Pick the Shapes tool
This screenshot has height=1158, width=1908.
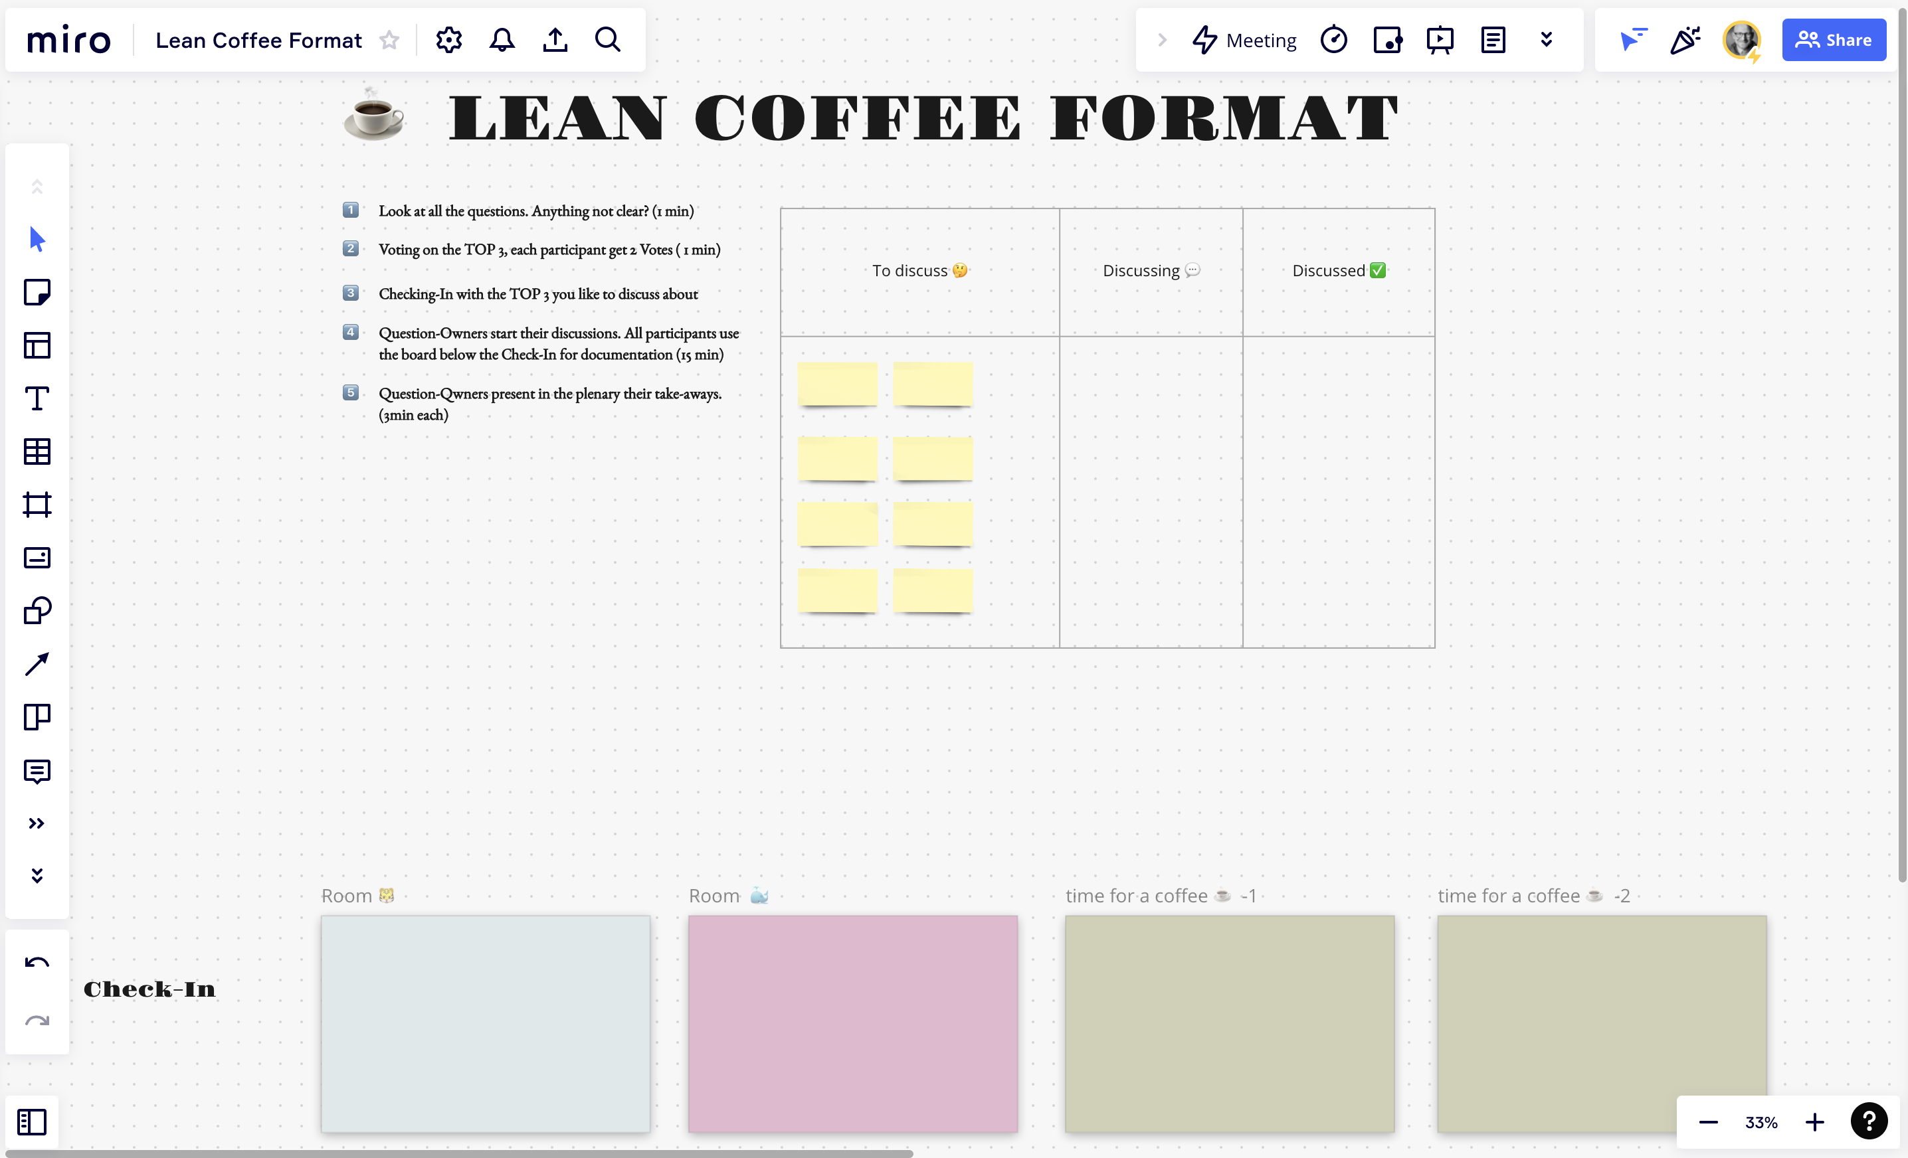(x=37, y=611)
